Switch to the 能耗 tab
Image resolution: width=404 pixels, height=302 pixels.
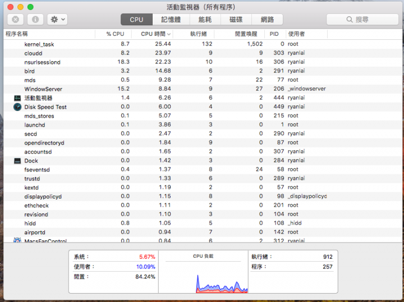(205, 19)
